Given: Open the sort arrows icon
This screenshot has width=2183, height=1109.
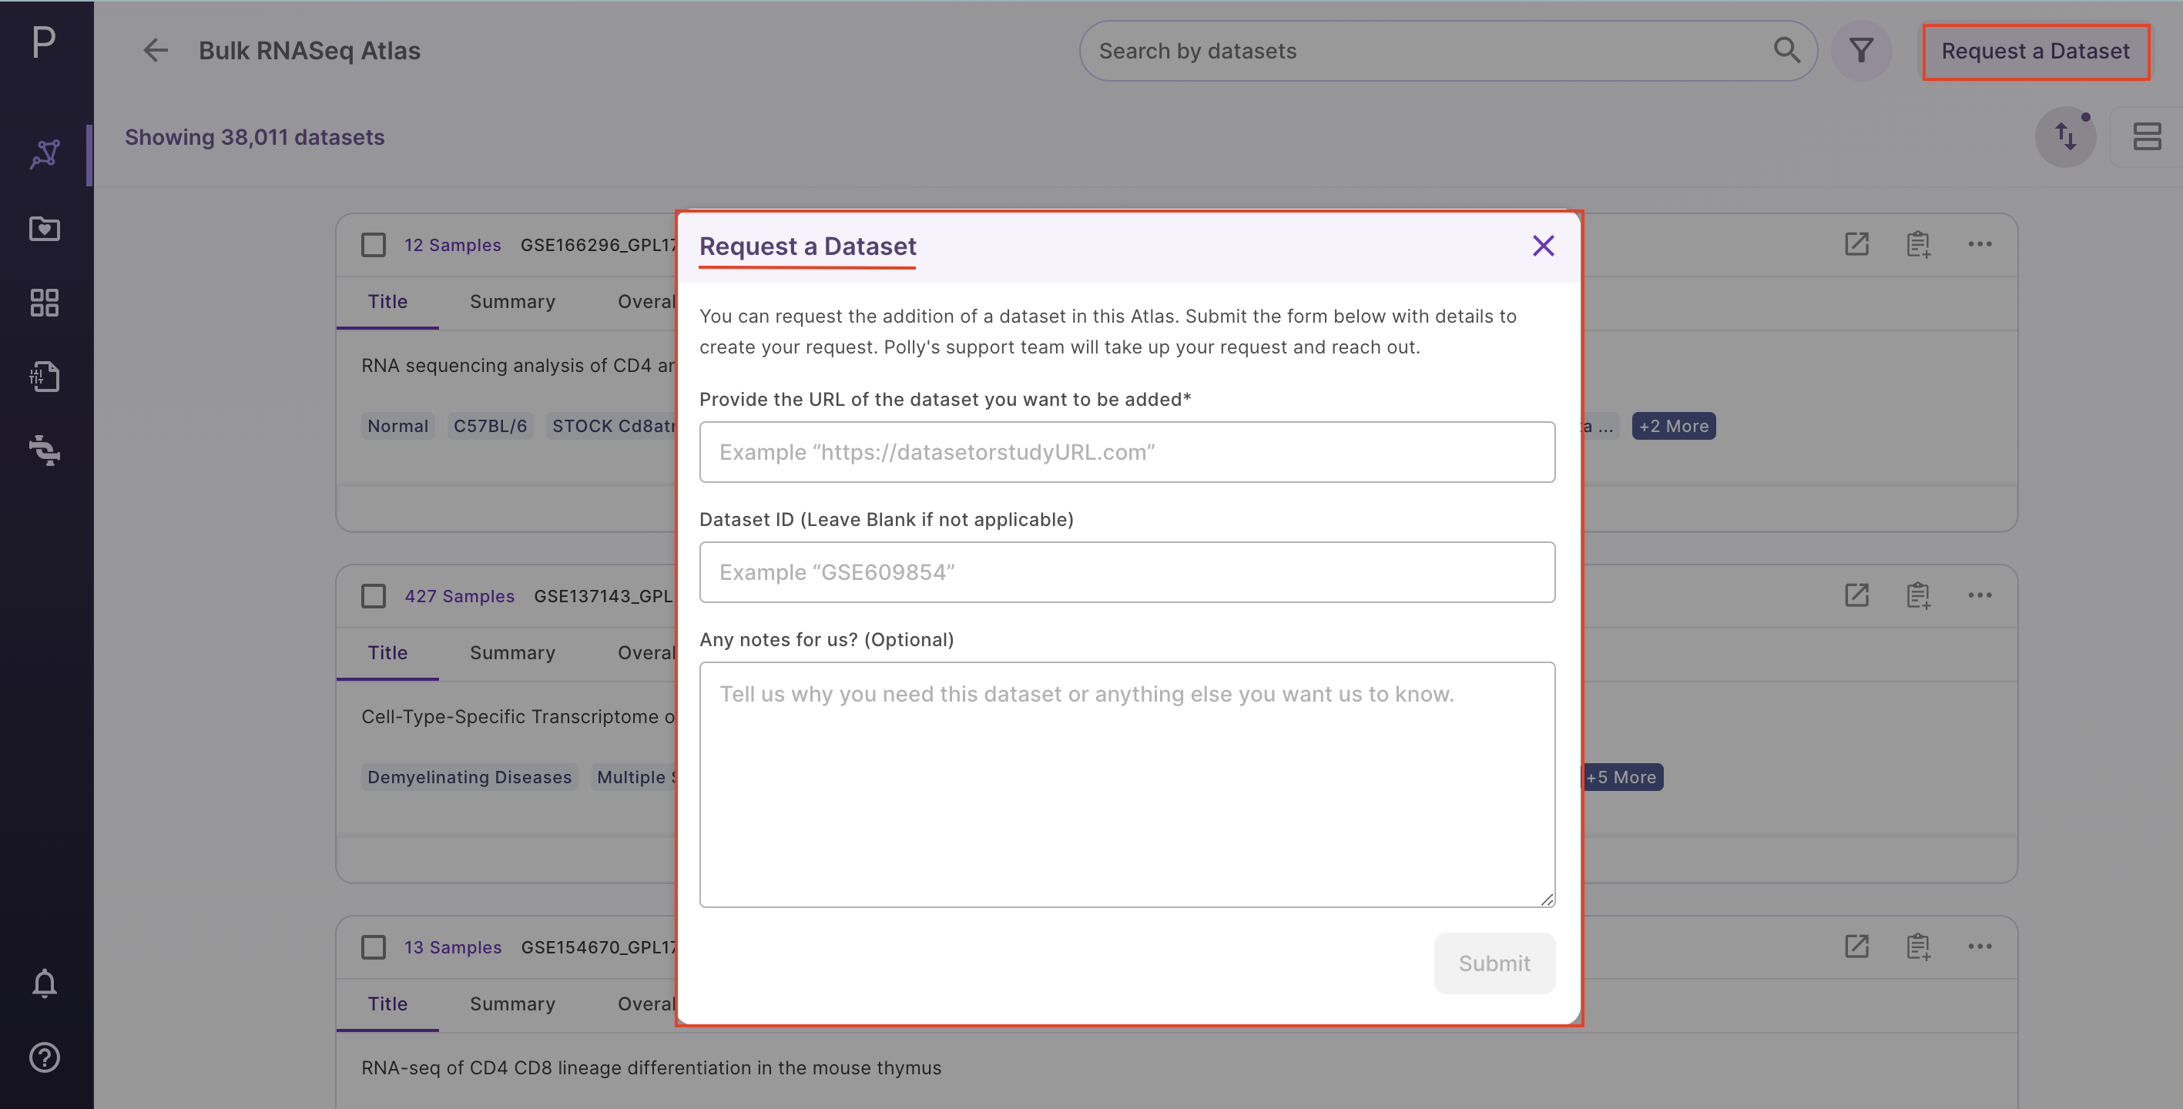Looking at the screenshot, I should click(x=2065, y=136).
